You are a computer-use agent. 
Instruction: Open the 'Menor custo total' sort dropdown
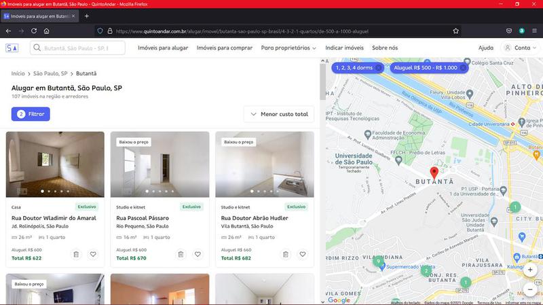coord(279,114)
